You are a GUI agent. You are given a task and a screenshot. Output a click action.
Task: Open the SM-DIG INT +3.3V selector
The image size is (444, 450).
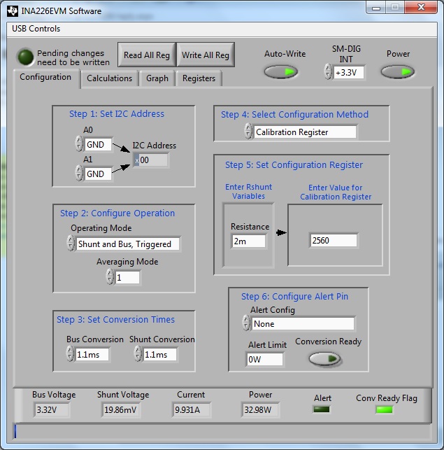pyautogui.click(x=349, y=73)
